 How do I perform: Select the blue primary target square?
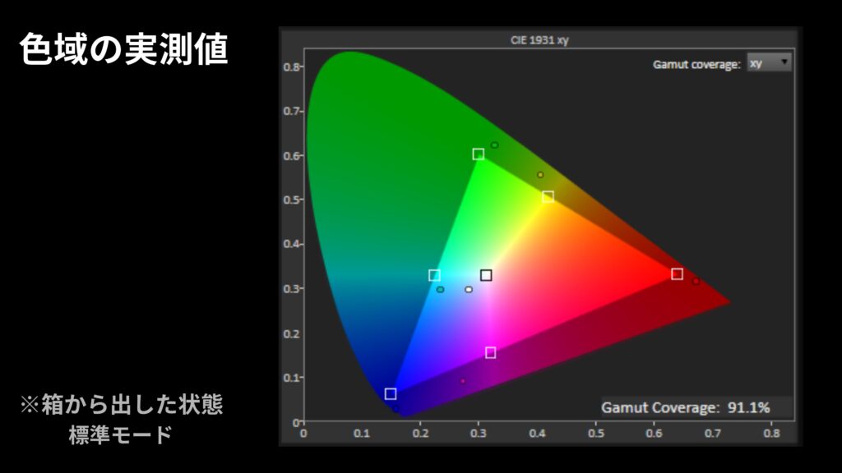point(391,393)
